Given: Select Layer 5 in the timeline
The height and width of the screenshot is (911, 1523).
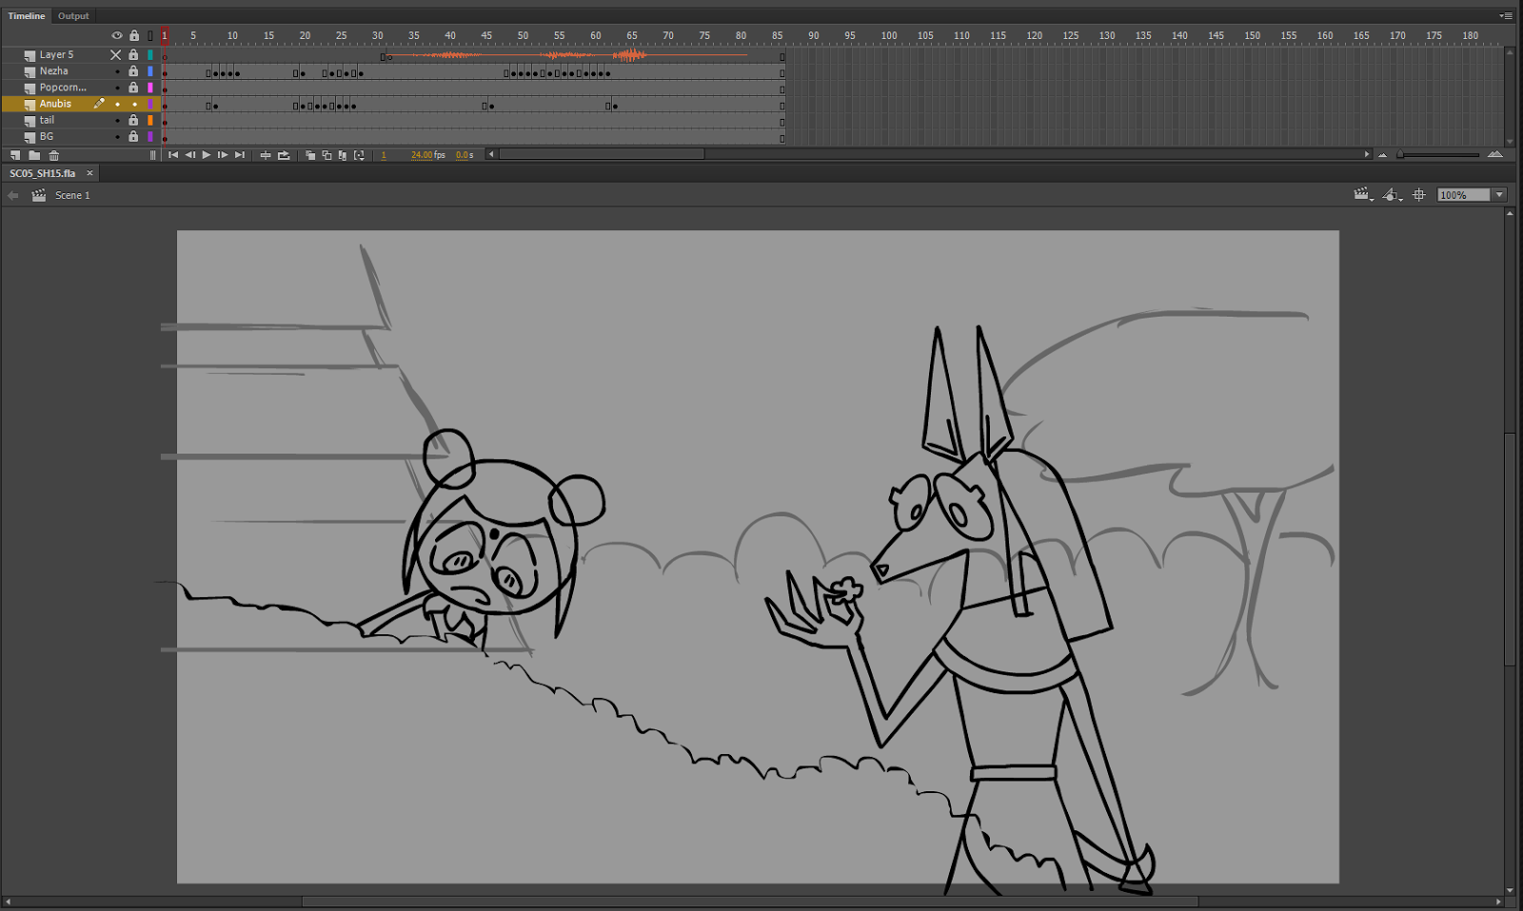Looking at the screenshot, I should (x=56, y=55).
